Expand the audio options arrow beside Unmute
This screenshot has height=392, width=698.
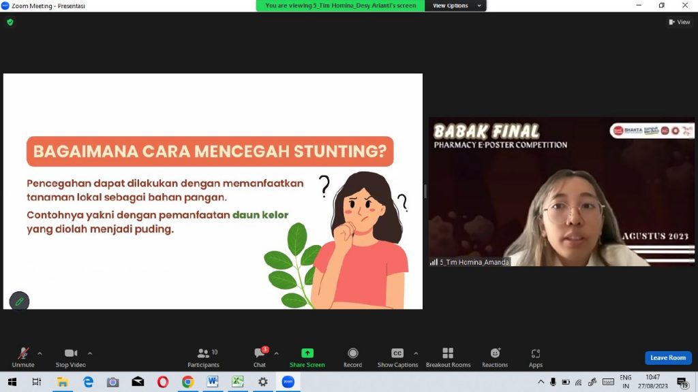pyautogui.click(x=40, y=353)
